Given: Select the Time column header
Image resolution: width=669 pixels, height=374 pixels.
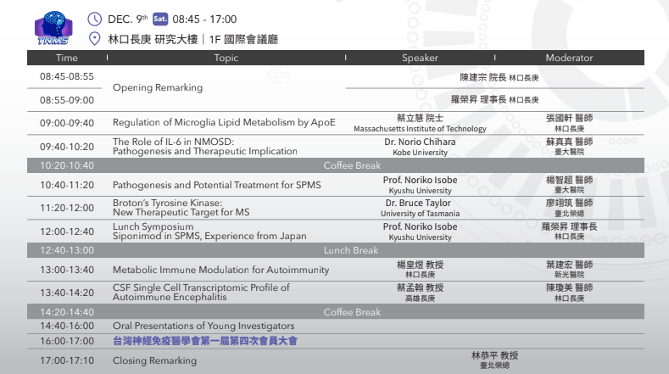Looking at the screenshot, I should pos(67,58).
